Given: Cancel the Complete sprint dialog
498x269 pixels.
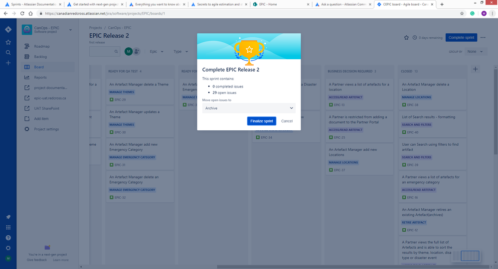Looking at the screenshot, I should coord(287,121).
